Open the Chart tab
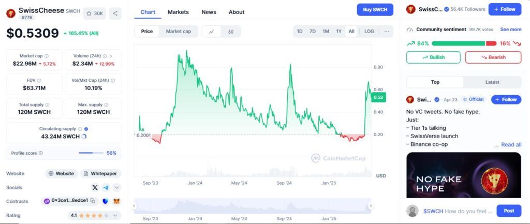 click(x=148, y=12)
